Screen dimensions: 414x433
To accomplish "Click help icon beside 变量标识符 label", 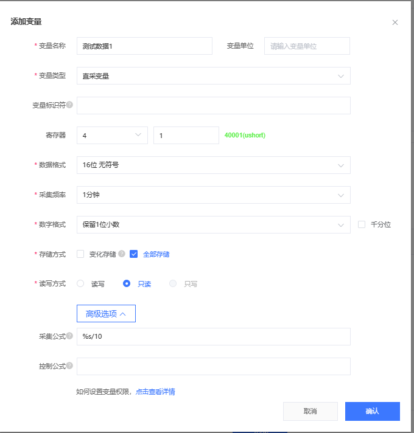I will 69,105.
